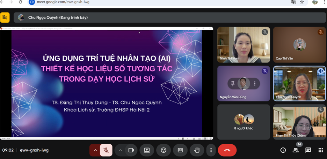Screen dimensions: 327x159
Task: Turn on closed captions
Action: (180, 150)
